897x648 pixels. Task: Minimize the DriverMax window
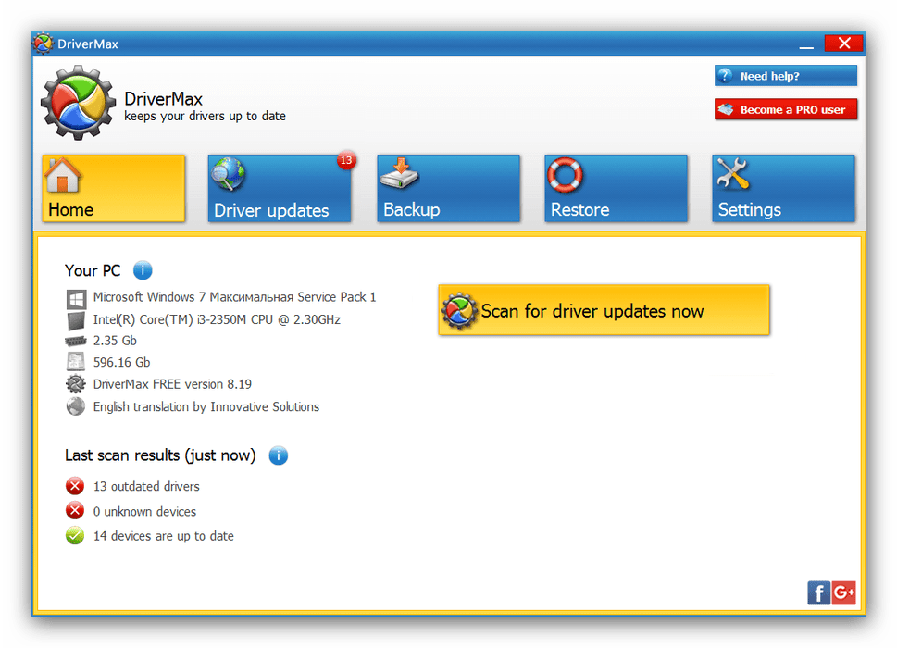click(x=808, y=44)
